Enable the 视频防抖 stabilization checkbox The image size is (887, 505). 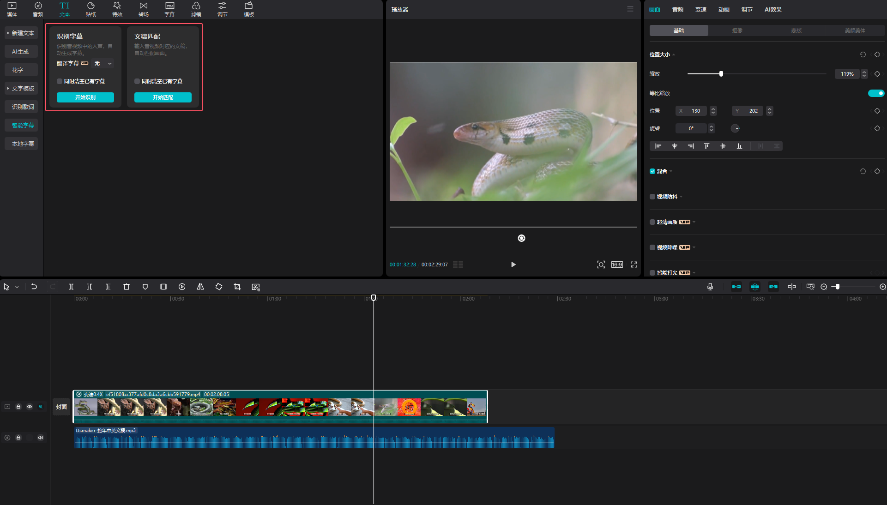pyautogui.click(x=652, y=197)
